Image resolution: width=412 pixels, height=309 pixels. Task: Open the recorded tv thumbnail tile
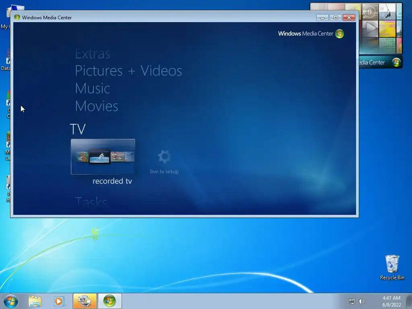(x=103, y=157)
